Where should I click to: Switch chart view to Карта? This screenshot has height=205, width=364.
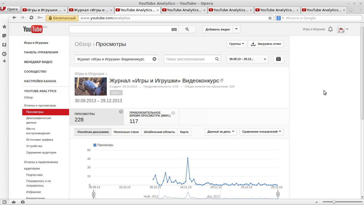click(x=184, y=132)
